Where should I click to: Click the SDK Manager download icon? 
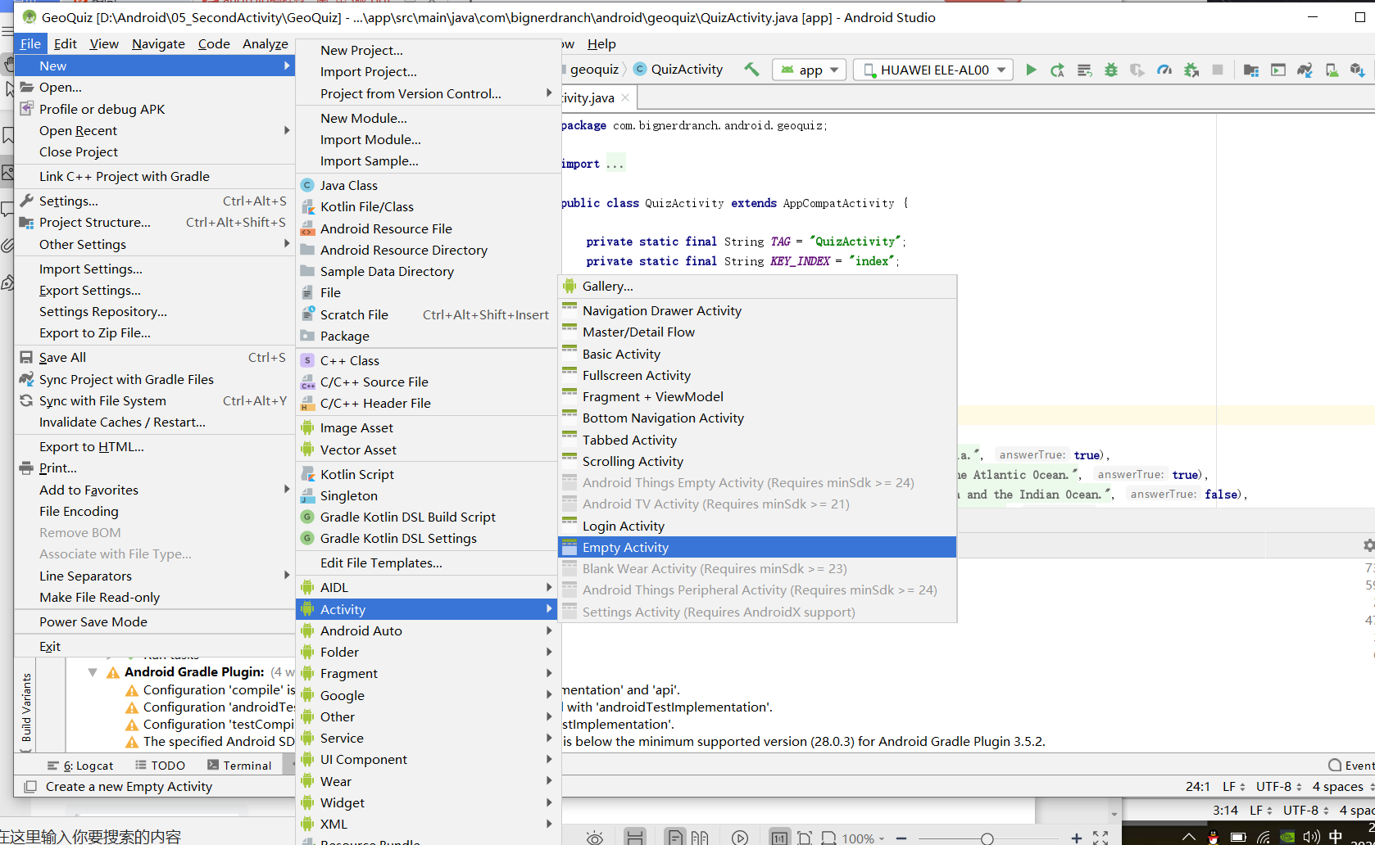point(1358,70)
